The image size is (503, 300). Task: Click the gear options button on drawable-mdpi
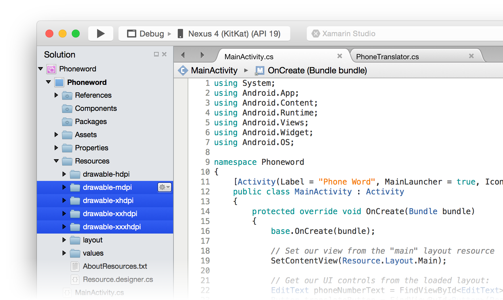pyautogui.click(x=164, y=187)
